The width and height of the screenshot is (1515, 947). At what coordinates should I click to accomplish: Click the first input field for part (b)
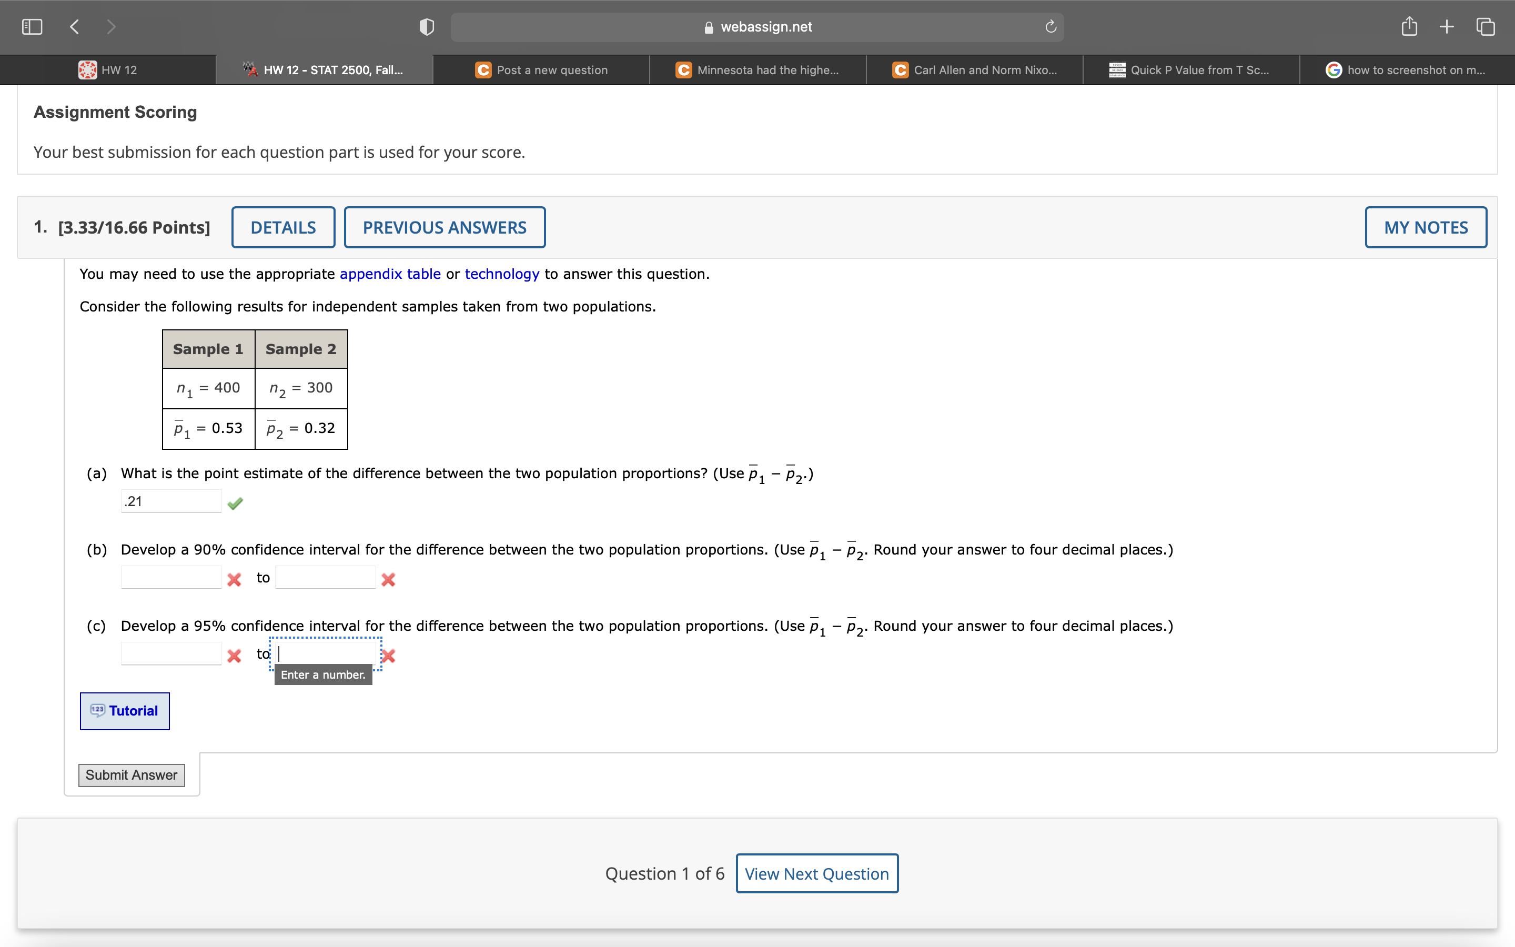pyautogui.click(x=170, y=577)
